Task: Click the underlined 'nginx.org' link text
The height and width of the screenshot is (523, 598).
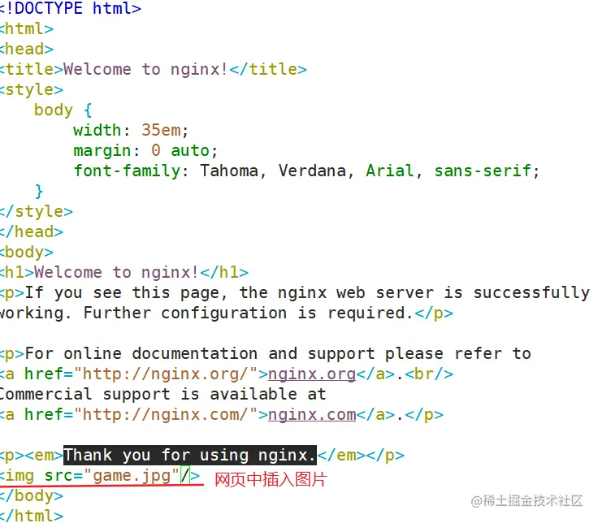Action: (312, 374)
